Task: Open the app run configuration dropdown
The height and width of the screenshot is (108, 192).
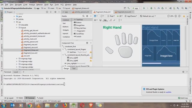Action: coord(136,8)
